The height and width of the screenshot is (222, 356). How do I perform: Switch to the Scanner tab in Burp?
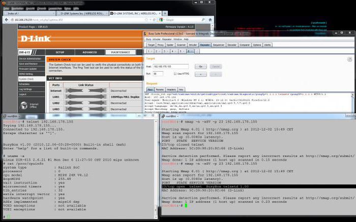[x=181, y=45]
